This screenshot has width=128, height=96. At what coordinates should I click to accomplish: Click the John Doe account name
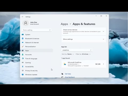[34, 22]
